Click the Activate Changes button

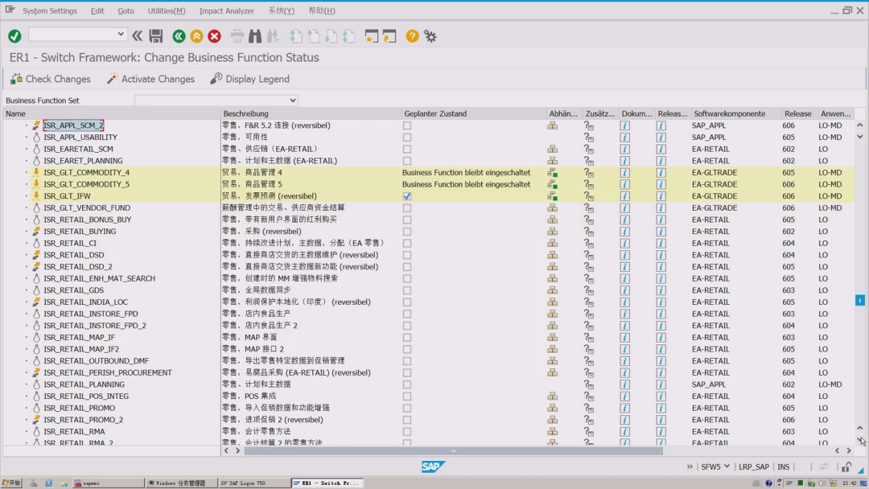(150, 79)
